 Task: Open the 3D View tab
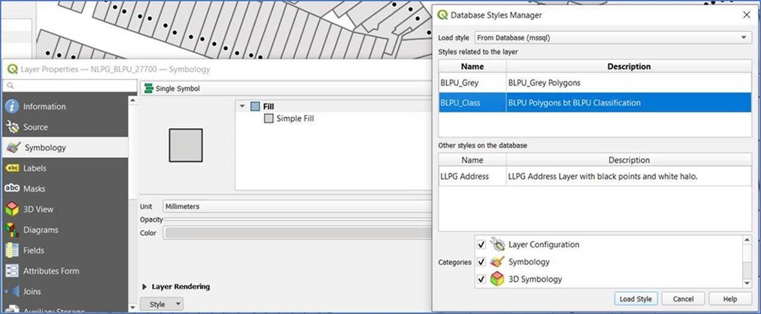tap(64, 209)
